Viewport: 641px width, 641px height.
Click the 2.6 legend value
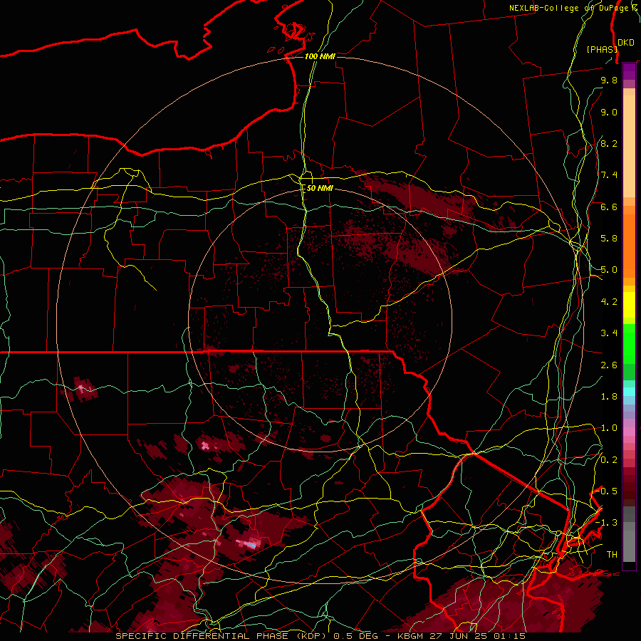click(609, 365)
